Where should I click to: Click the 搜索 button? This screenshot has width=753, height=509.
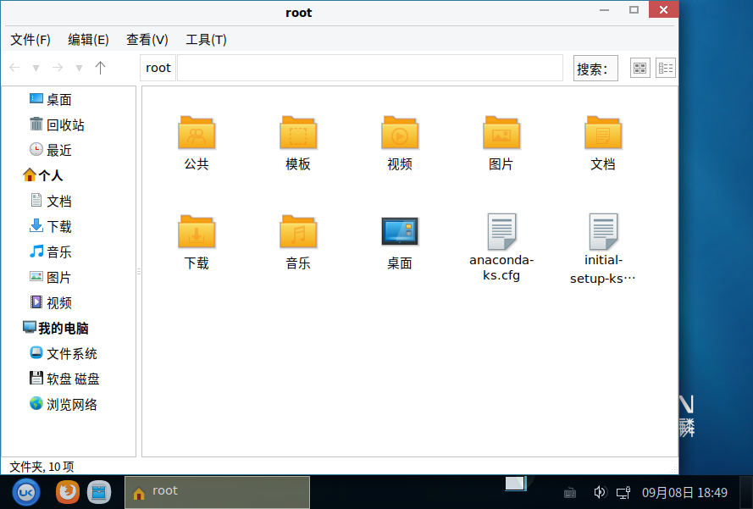tap(595, 69)
